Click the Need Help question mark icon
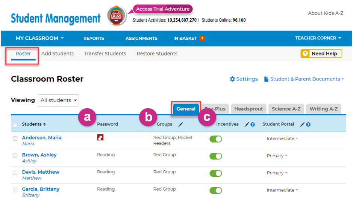Image resolution: width=353 pixels, height=201 pixels. coord(305,54)
